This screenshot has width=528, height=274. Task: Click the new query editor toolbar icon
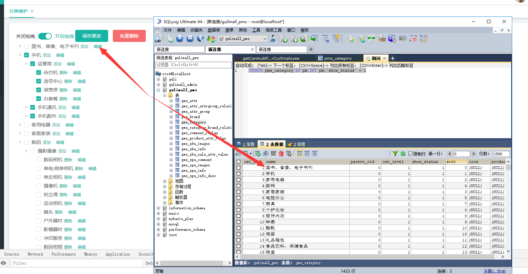[170, 39]
